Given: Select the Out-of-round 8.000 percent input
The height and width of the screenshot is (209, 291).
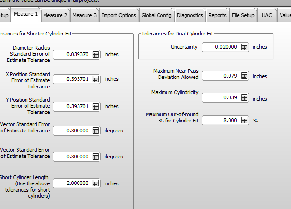Looking at the screenshot, I should click(221, 121).
